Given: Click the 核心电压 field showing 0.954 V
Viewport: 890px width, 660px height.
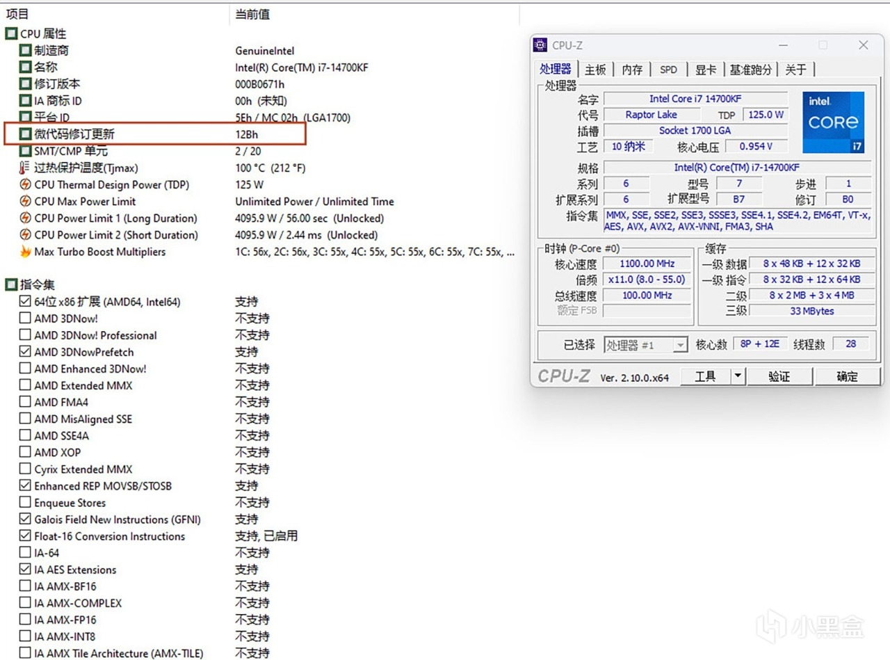Looking at the screenshot, I should 756,146.
